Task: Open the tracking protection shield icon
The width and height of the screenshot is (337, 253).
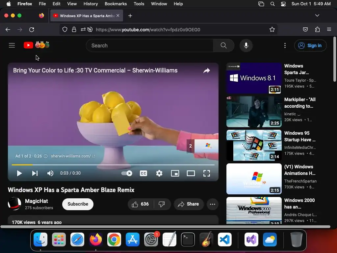Action: click(65, 29)
